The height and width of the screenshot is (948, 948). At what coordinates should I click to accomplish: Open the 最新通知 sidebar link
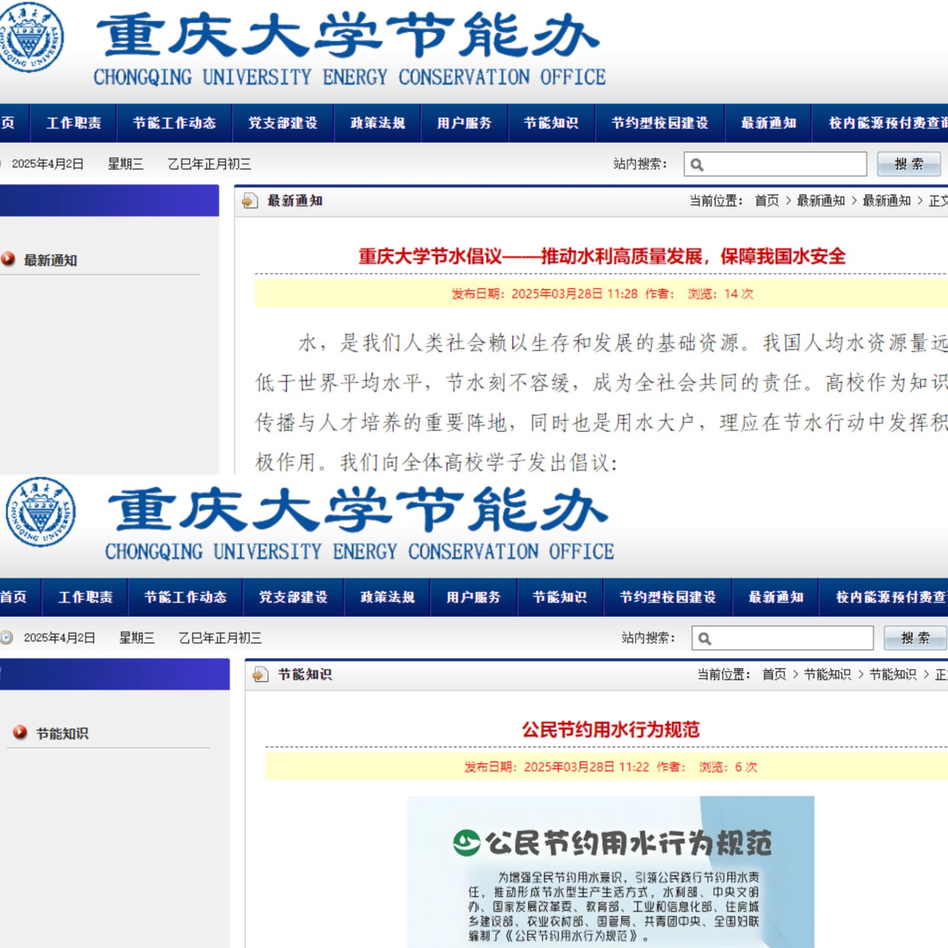[x=50, y=260]
